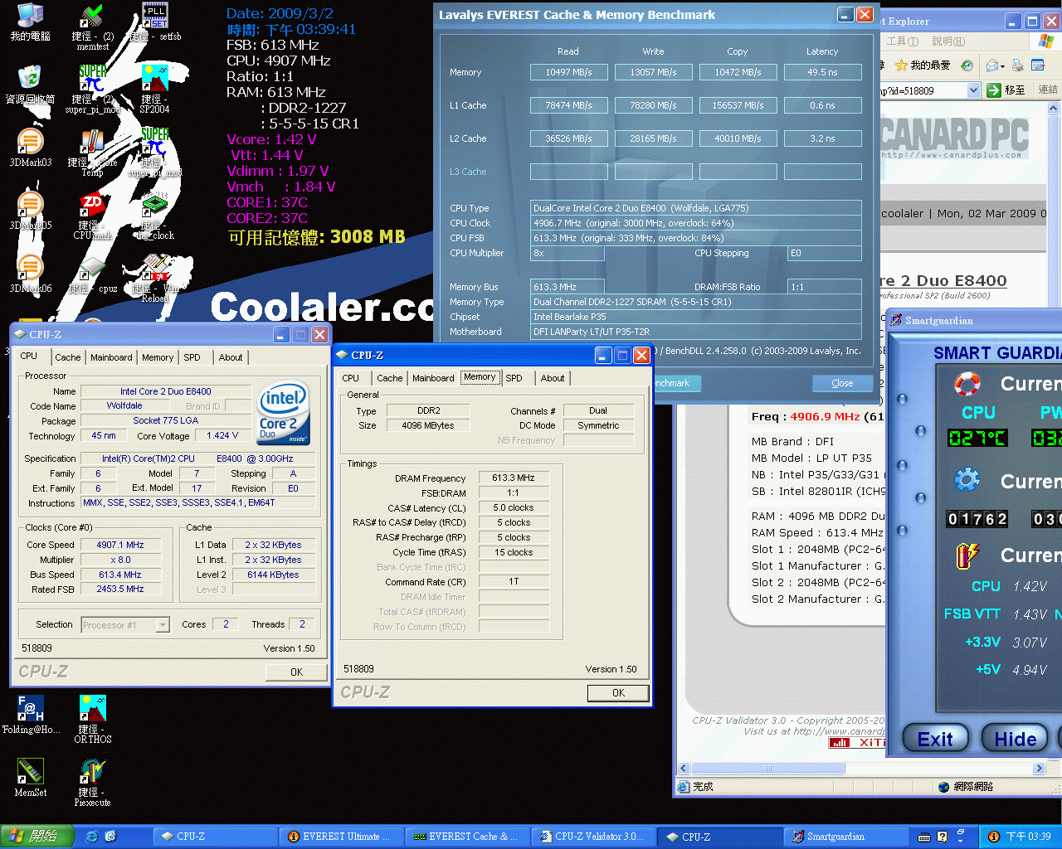
Task: Open the CPU tab in front CPU-Z window
Action: 351,378
